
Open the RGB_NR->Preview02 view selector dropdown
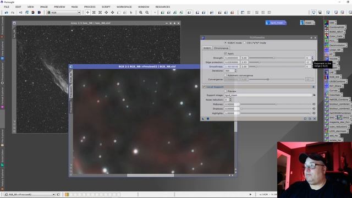click(x=30, y=194)
